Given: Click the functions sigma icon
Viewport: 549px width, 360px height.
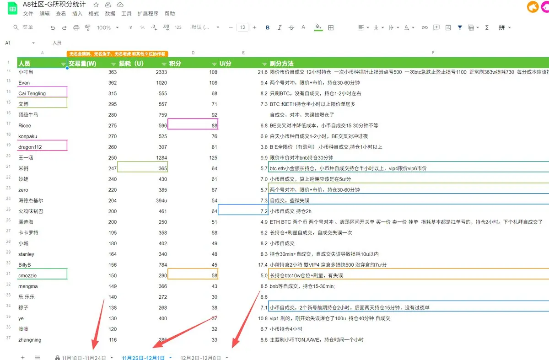Looking at the screenshot, I should [487, 28].
